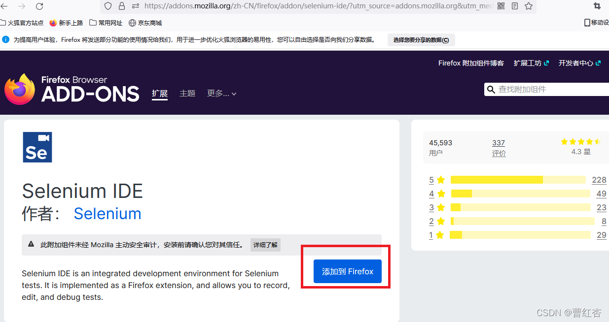609x322 pixels.
Task: Open 开发者中心 external link
Action: pos(579,63)
